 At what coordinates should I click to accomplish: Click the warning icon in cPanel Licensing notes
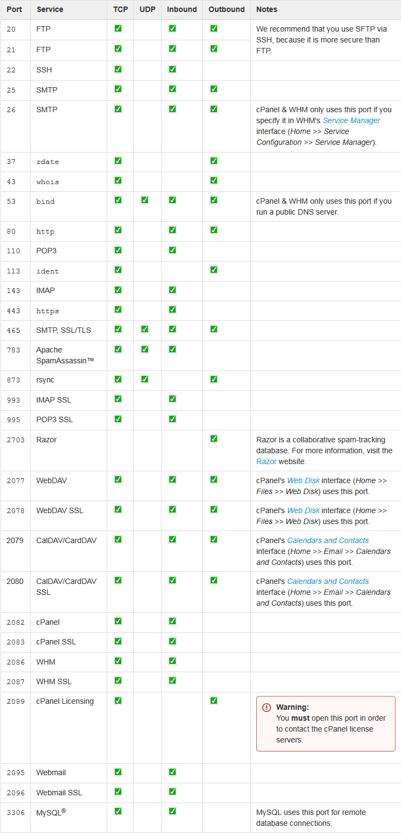(267, 707)
